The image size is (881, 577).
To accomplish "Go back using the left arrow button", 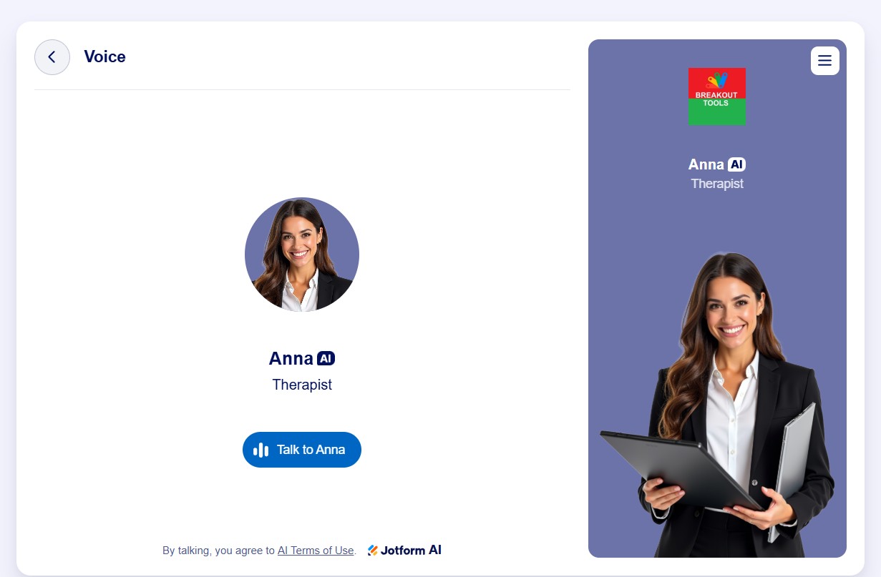I will (x=52, y=57).
